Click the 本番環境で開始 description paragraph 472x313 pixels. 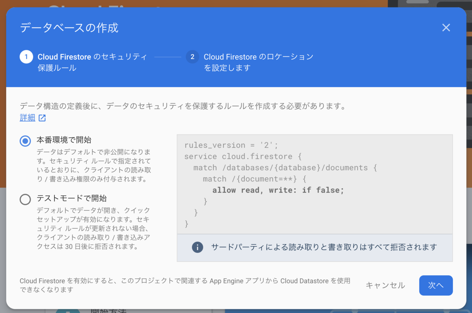(94, 165)
